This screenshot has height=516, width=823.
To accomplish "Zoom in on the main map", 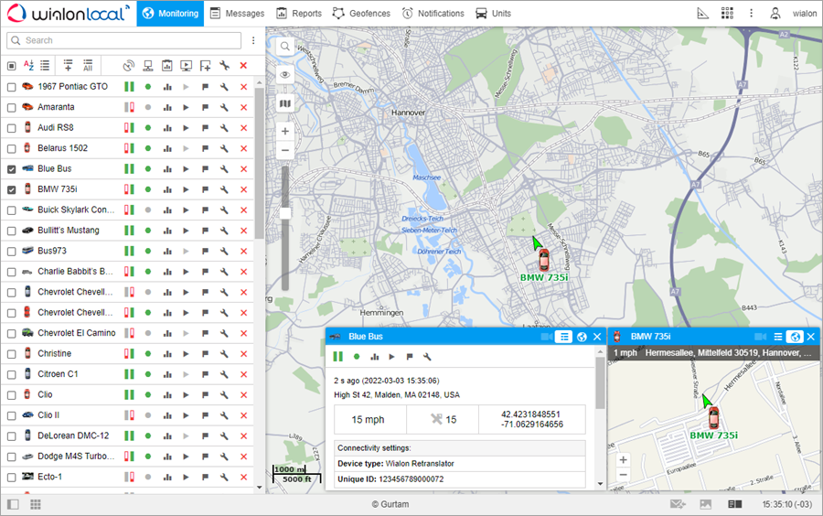I will [x=285, y=131].
